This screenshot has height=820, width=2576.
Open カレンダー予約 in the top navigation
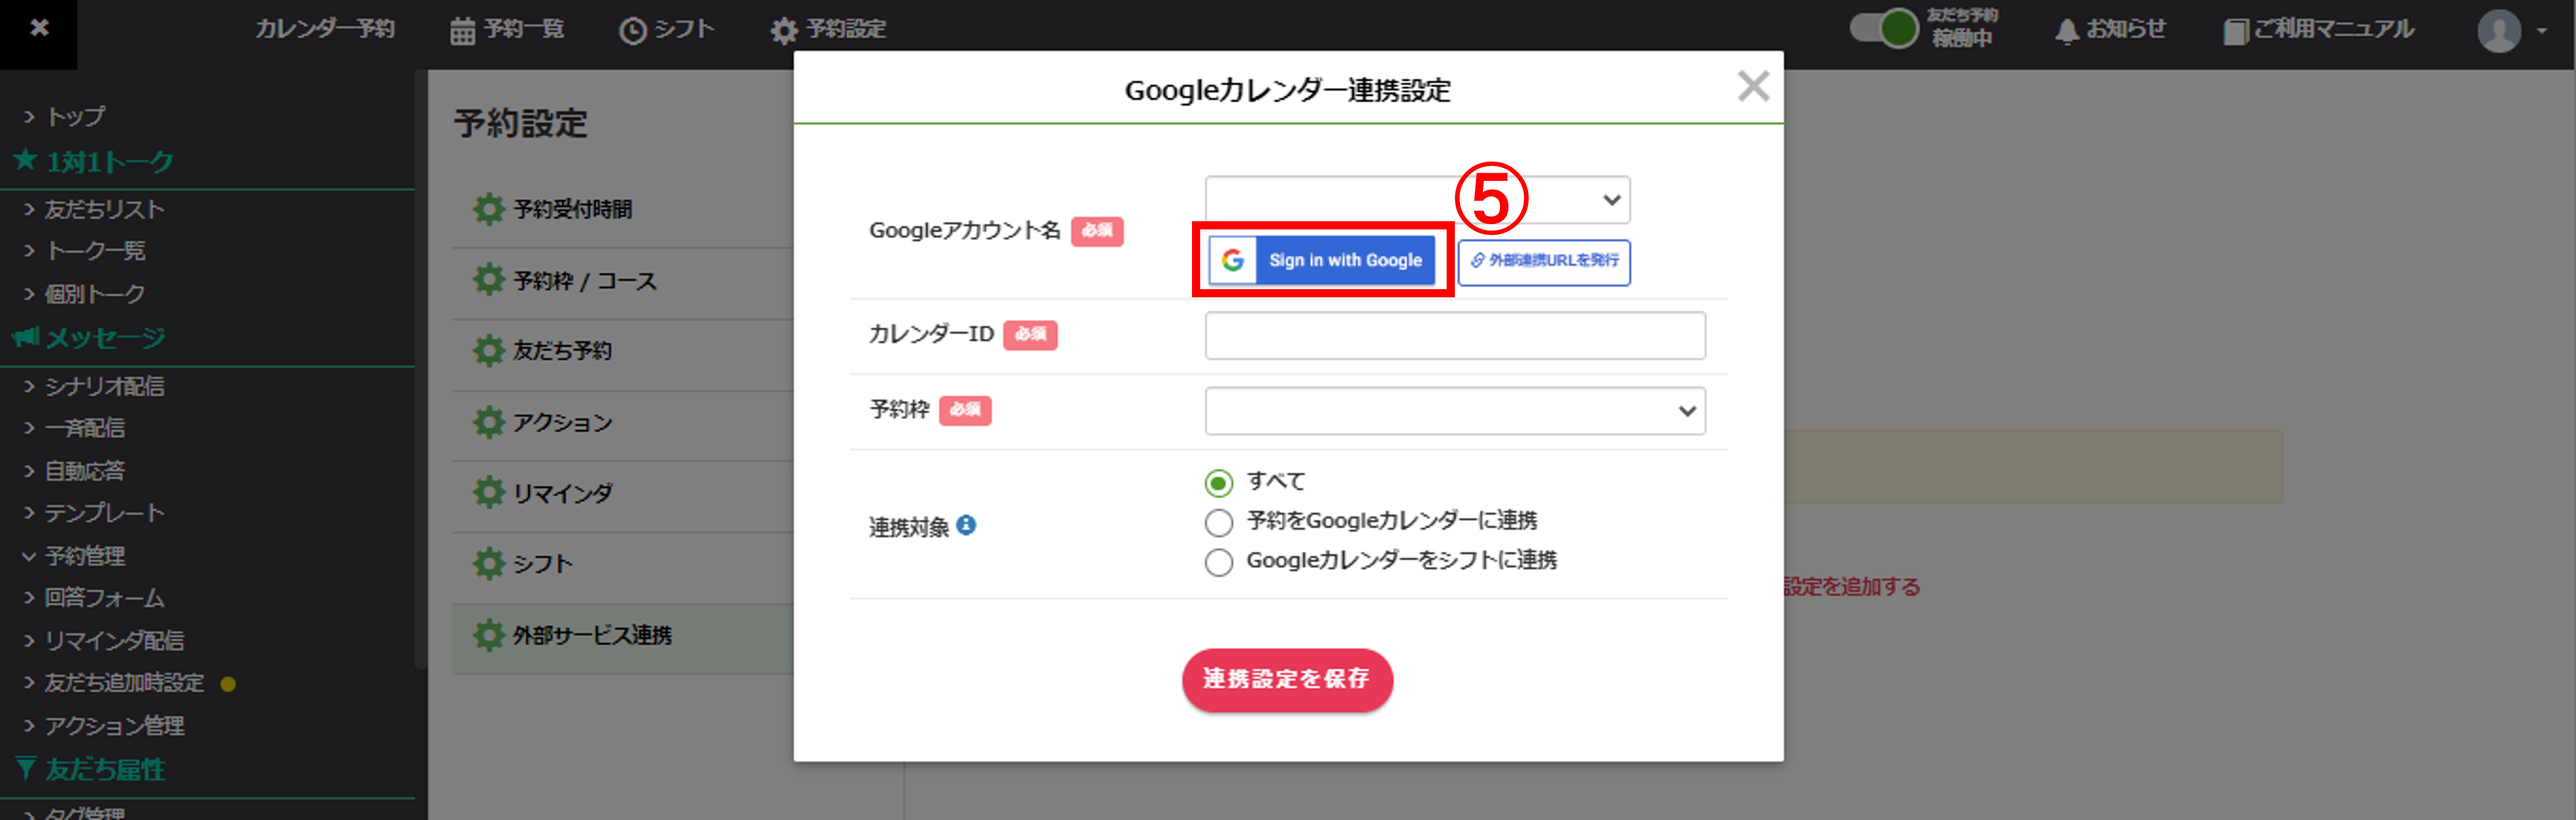(325, 29)
